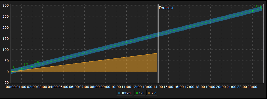Select the data point labeled 12

point(21,69)
